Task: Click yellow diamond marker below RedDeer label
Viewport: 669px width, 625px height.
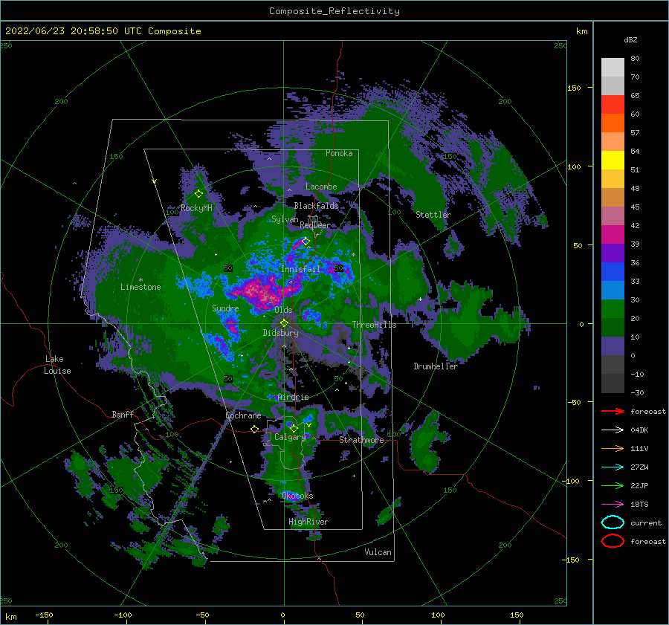Action: [306, 241]
